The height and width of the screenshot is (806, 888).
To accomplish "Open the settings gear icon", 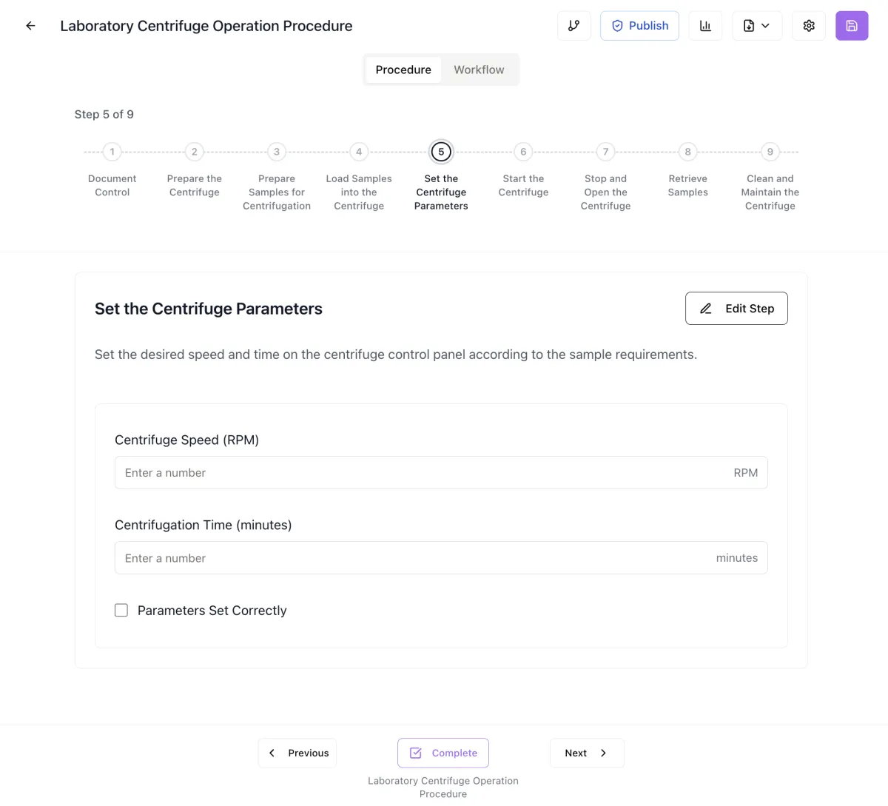I will [808, 26].
